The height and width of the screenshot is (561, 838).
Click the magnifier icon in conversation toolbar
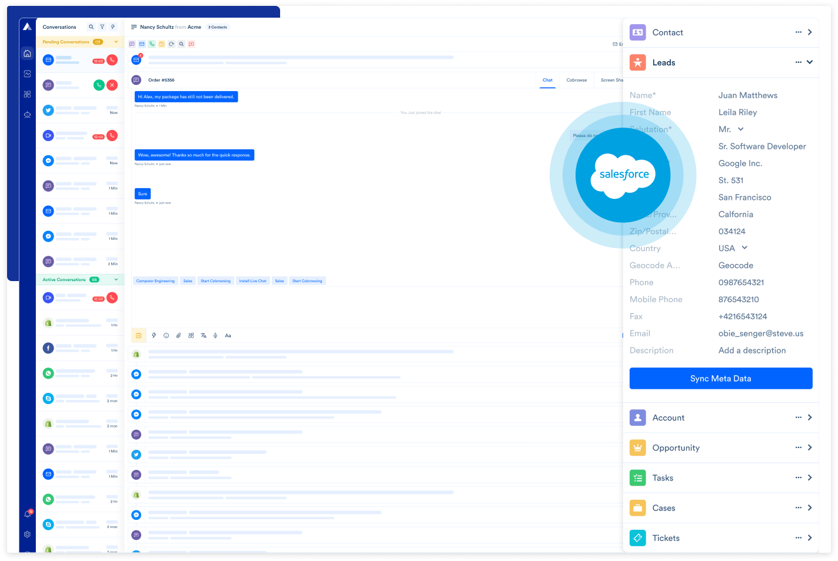pyautogui.click(x=181, y=44)
